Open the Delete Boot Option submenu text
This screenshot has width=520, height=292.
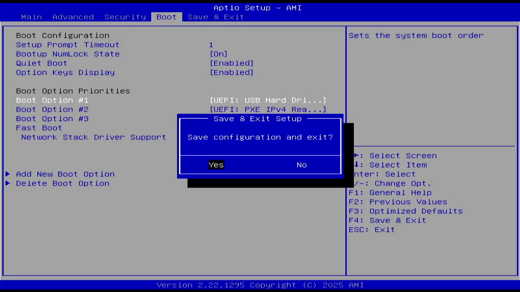point(63,183)
